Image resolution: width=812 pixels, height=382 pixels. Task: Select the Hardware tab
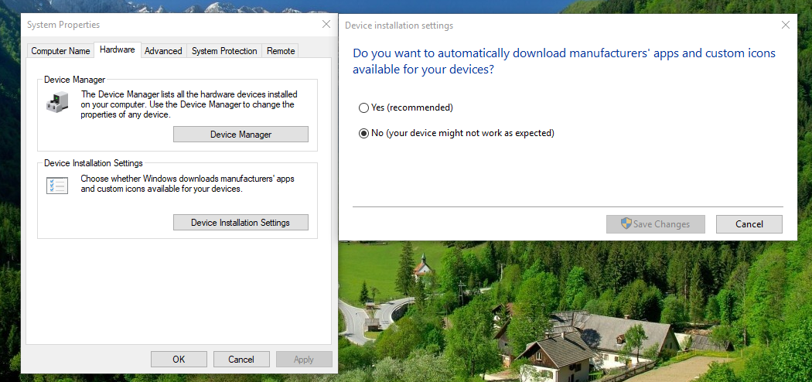pyautogui.click(x=118, y=50)
